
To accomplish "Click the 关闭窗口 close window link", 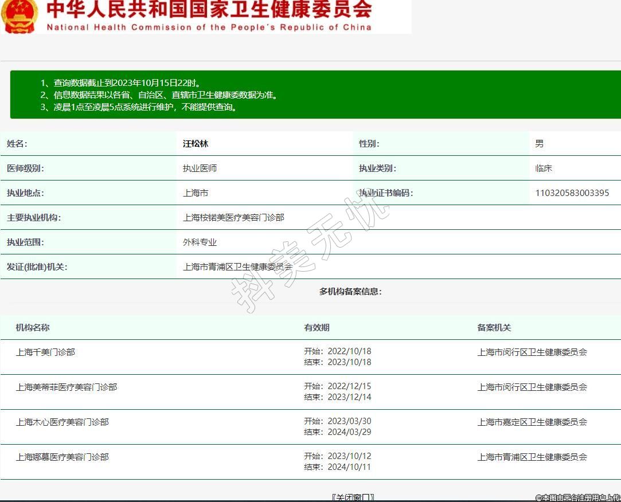I will point(353,497).
